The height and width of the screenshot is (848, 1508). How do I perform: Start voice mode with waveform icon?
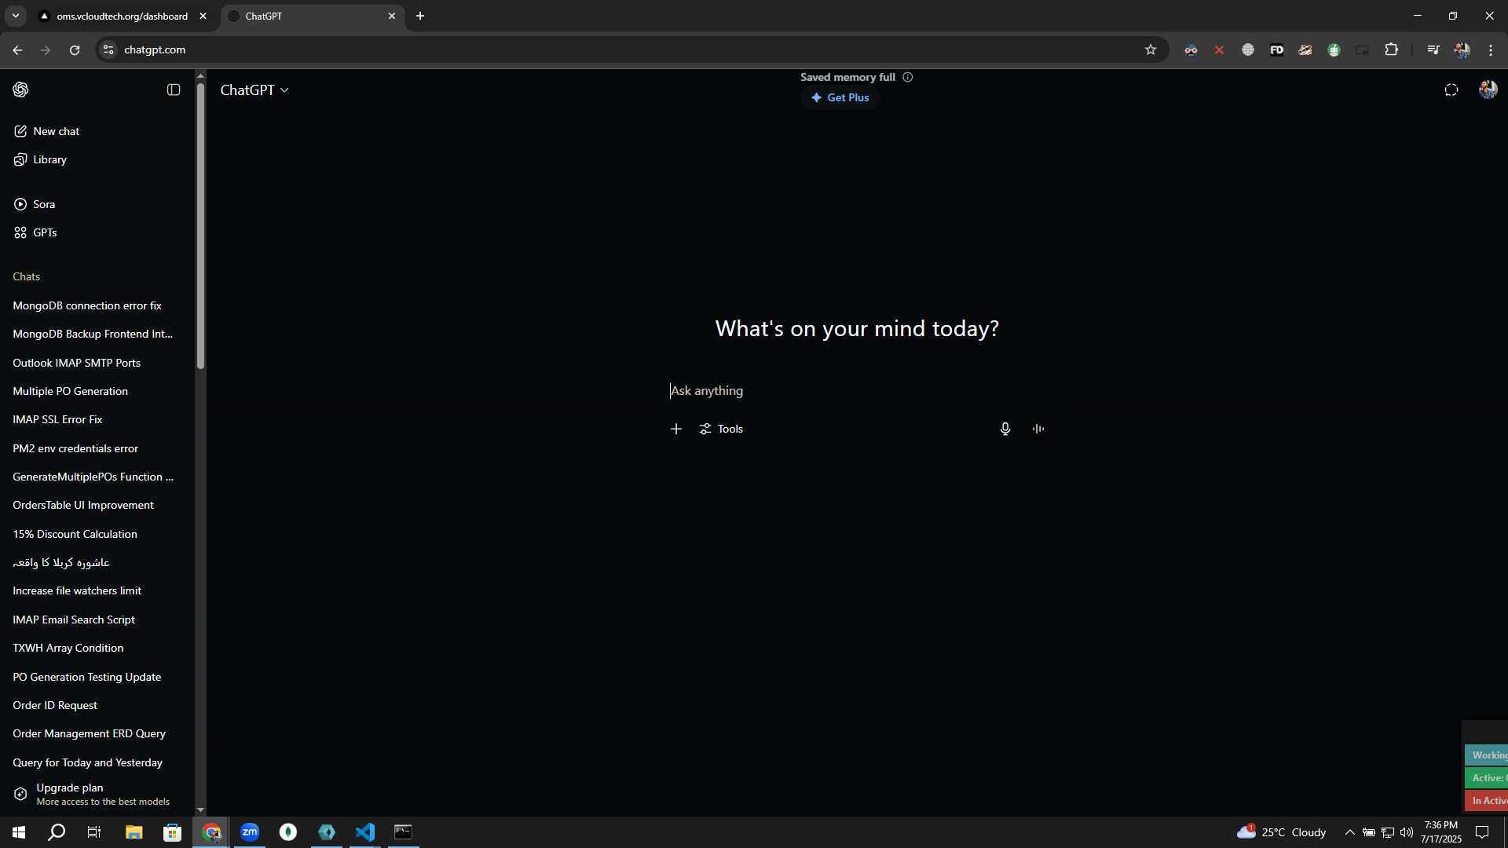tap(1038, 429)
